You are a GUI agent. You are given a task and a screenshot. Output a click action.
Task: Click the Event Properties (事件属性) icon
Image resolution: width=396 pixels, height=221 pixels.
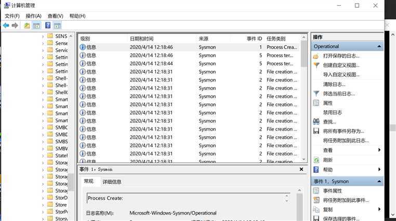pos(316,191)
